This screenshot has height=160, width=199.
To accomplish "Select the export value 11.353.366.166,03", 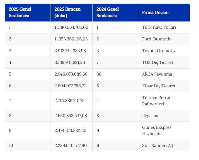I will click(71, 39).
